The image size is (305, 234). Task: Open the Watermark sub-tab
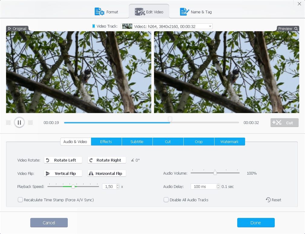tap(230, 142)
